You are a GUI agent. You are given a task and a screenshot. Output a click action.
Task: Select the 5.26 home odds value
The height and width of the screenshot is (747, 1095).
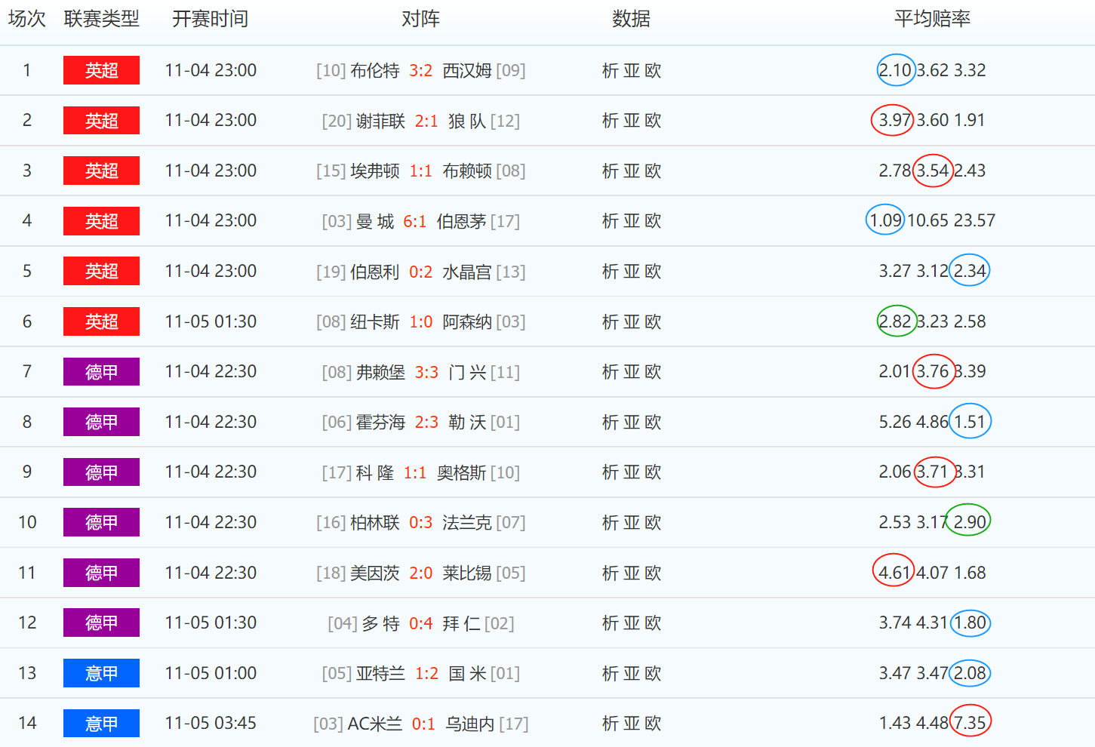(x=895, y=422)
